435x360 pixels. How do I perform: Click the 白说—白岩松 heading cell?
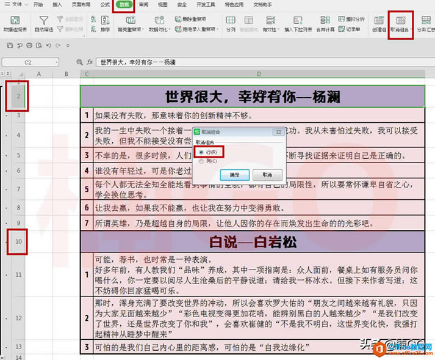tap(253, 241)
